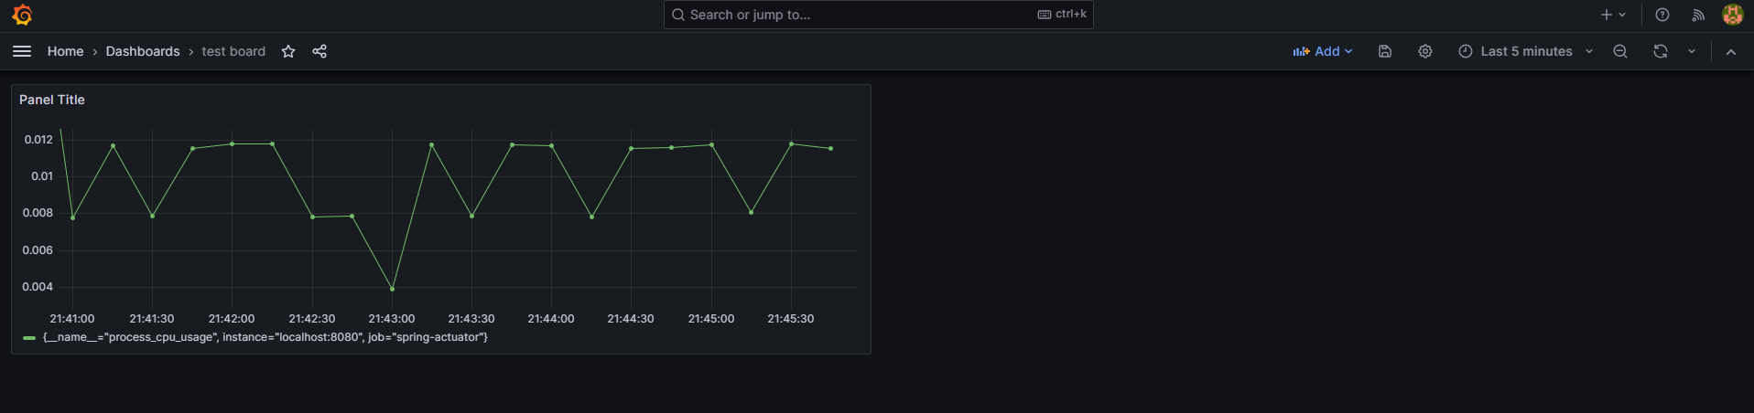
Task: Toggle the process_cpu_usage legend series
Action: pos(265,337)
